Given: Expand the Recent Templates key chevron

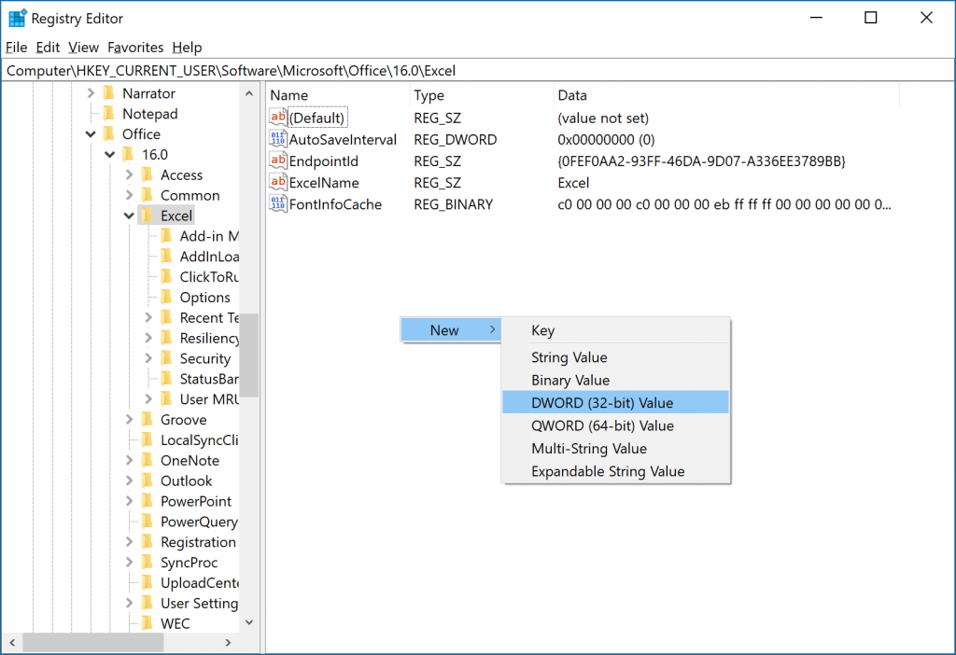Looking at the screenshot, I should 148,317.
